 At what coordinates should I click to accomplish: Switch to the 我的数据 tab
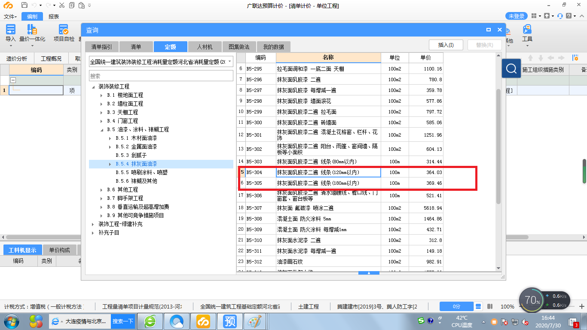(273, 46)
